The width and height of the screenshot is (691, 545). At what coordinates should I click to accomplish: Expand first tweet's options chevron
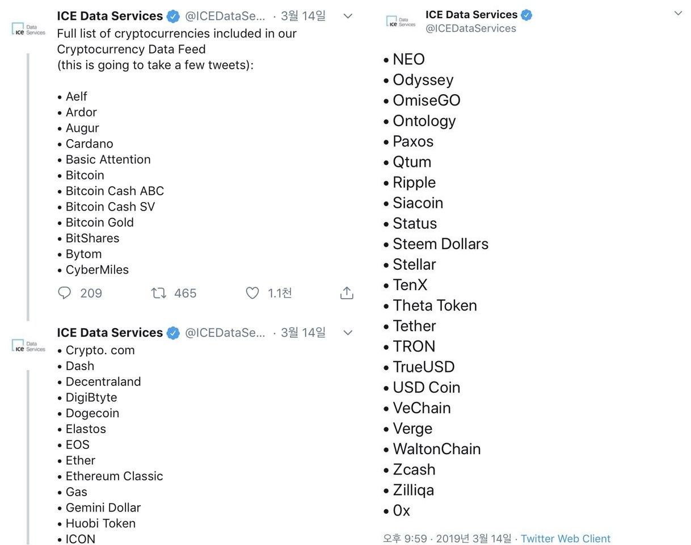coord(348,16)
